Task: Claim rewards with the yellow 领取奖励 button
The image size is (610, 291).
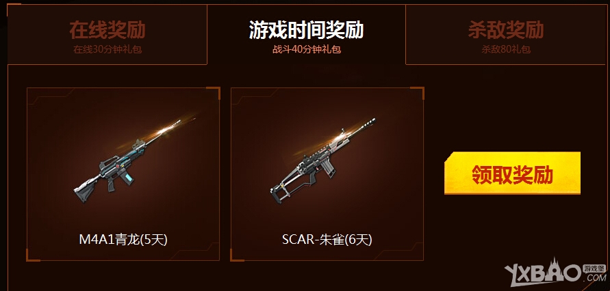Action: pyautogui.click(x=512, y=173)
